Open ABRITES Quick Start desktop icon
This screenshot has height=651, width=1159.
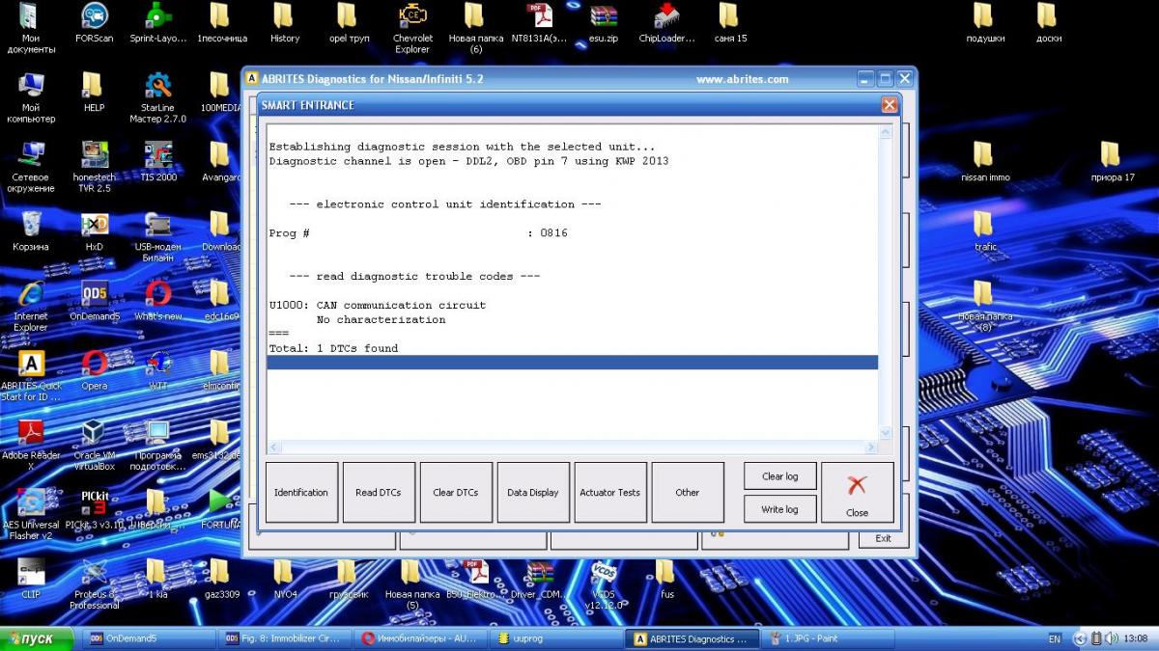[x=30, y=375]
